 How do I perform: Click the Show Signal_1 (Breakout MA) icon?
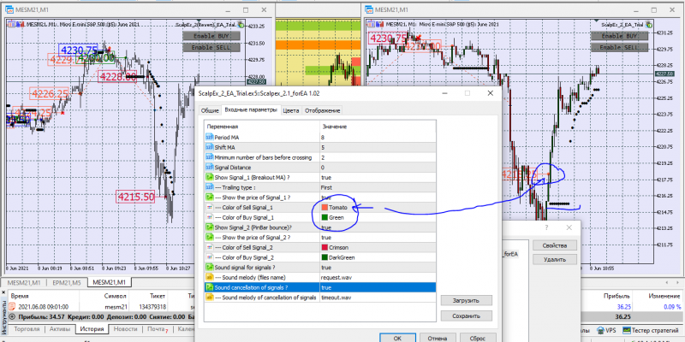(x=209, y=178)
